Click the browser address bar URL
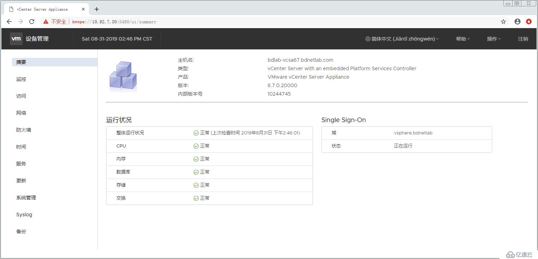Image resolution: width=538 pixels, height=259 pixels. click(x=114, y=22)
